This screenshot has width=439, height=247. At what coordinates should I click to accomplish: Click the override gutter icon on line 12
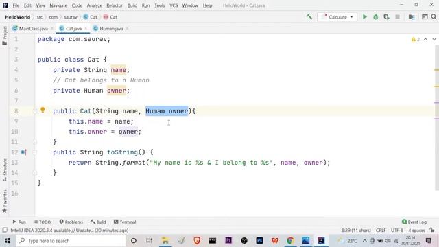point(23,152)
